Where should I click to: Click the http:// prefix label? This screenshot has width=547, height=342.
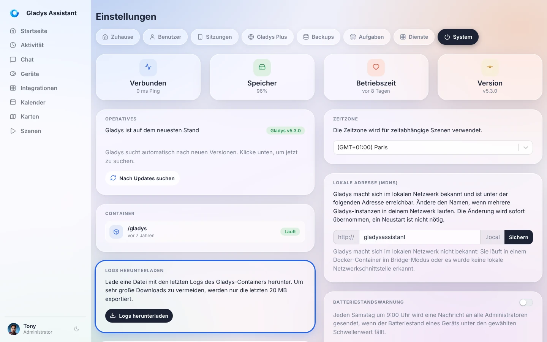346,237
